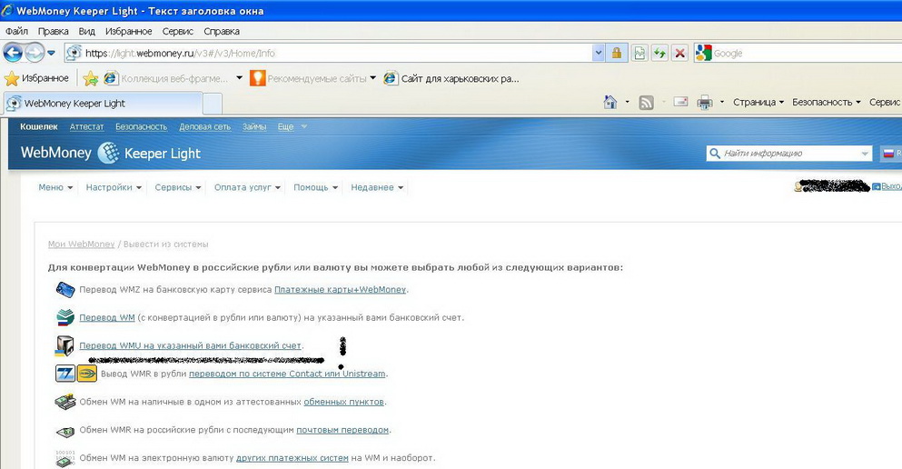902x469 pixels.
Task: Click the Найти информацию search field
Action: point(788,153)
